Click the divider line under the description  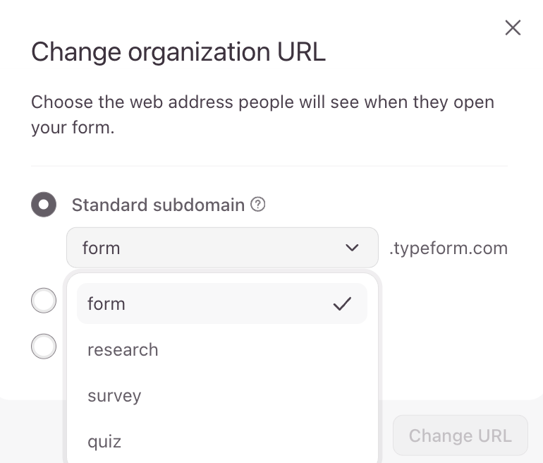(x=269, y=166)
